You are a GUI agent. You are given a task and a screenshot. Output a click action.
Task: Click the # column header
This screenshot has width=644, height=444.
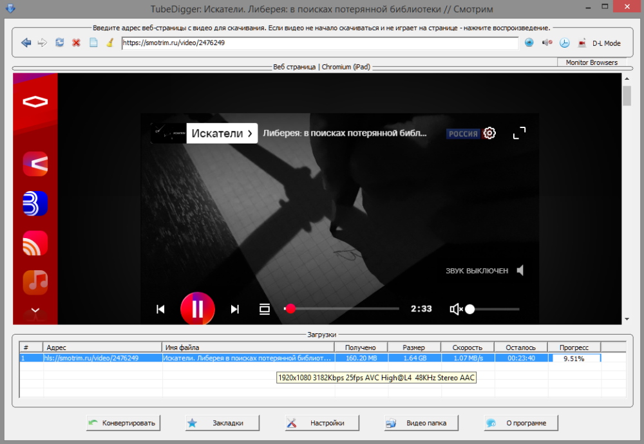click(31, 347)
